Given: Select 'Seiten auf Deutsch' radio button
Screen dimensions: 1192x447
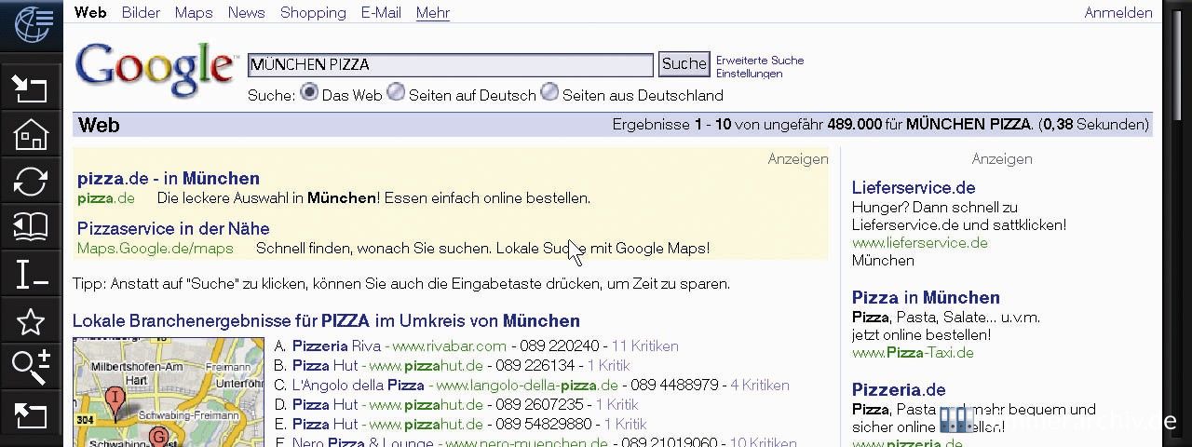Looking at the screenshot, I should (x=396, y=92).
